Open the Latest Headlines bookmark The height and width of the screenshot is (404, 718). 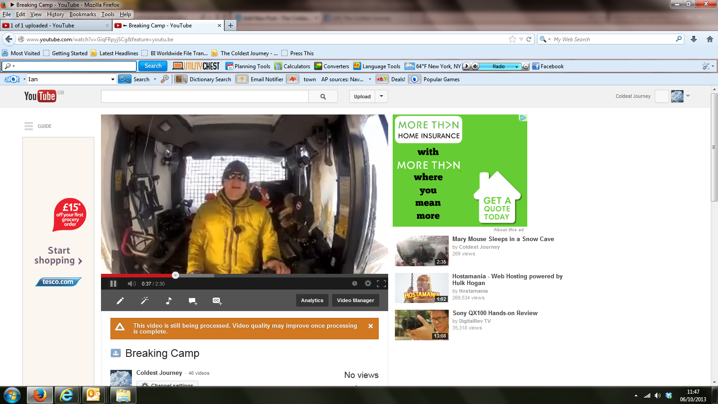[114, 53]
